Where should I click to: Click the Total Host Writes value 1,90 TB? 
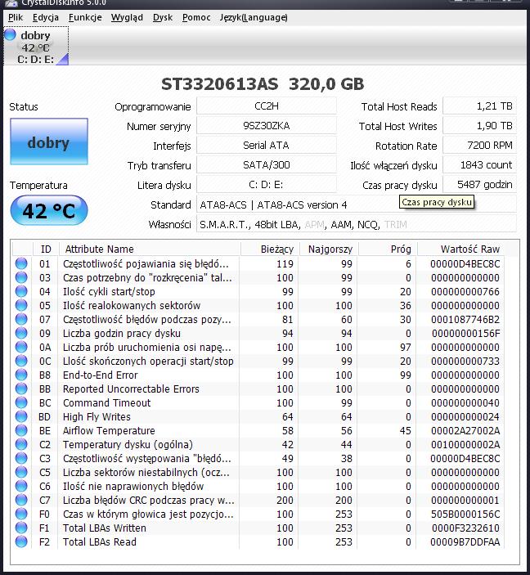480,126
